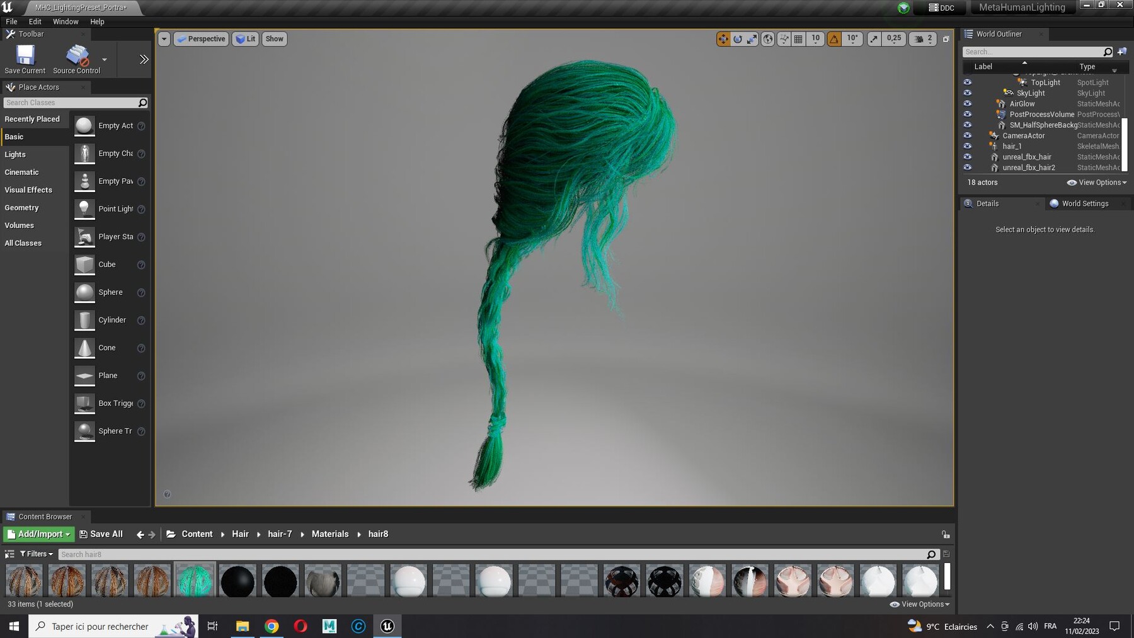The height and width of the screenshot is (638, 1134).
Task: Open the Perspective viewport type dropdown
Action: (x=201, y=39)
